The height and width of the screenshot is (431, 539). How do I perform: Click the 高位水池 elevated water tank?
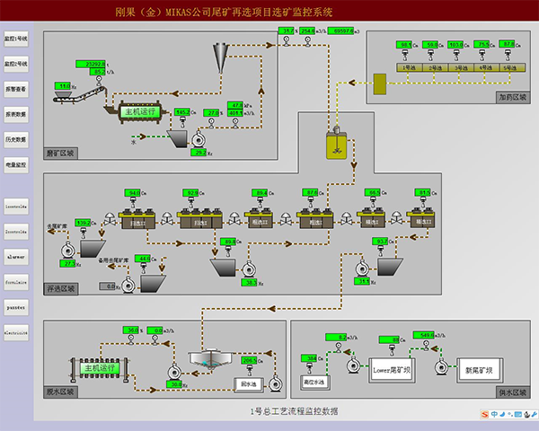pos(314,380)
